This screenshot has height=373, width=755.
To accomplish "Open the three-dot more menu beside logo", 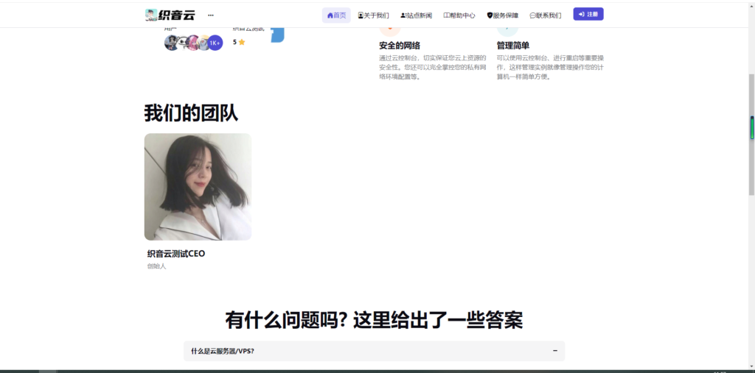I will click(x=211, y=15).
